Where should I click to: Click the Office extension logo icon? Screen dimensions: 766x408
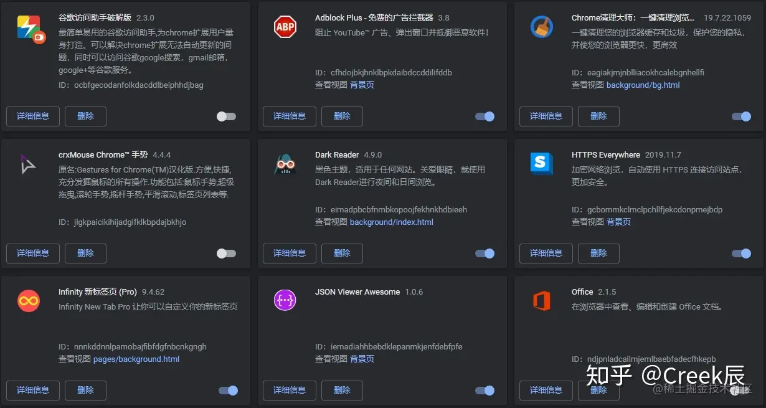click(542, 301)
